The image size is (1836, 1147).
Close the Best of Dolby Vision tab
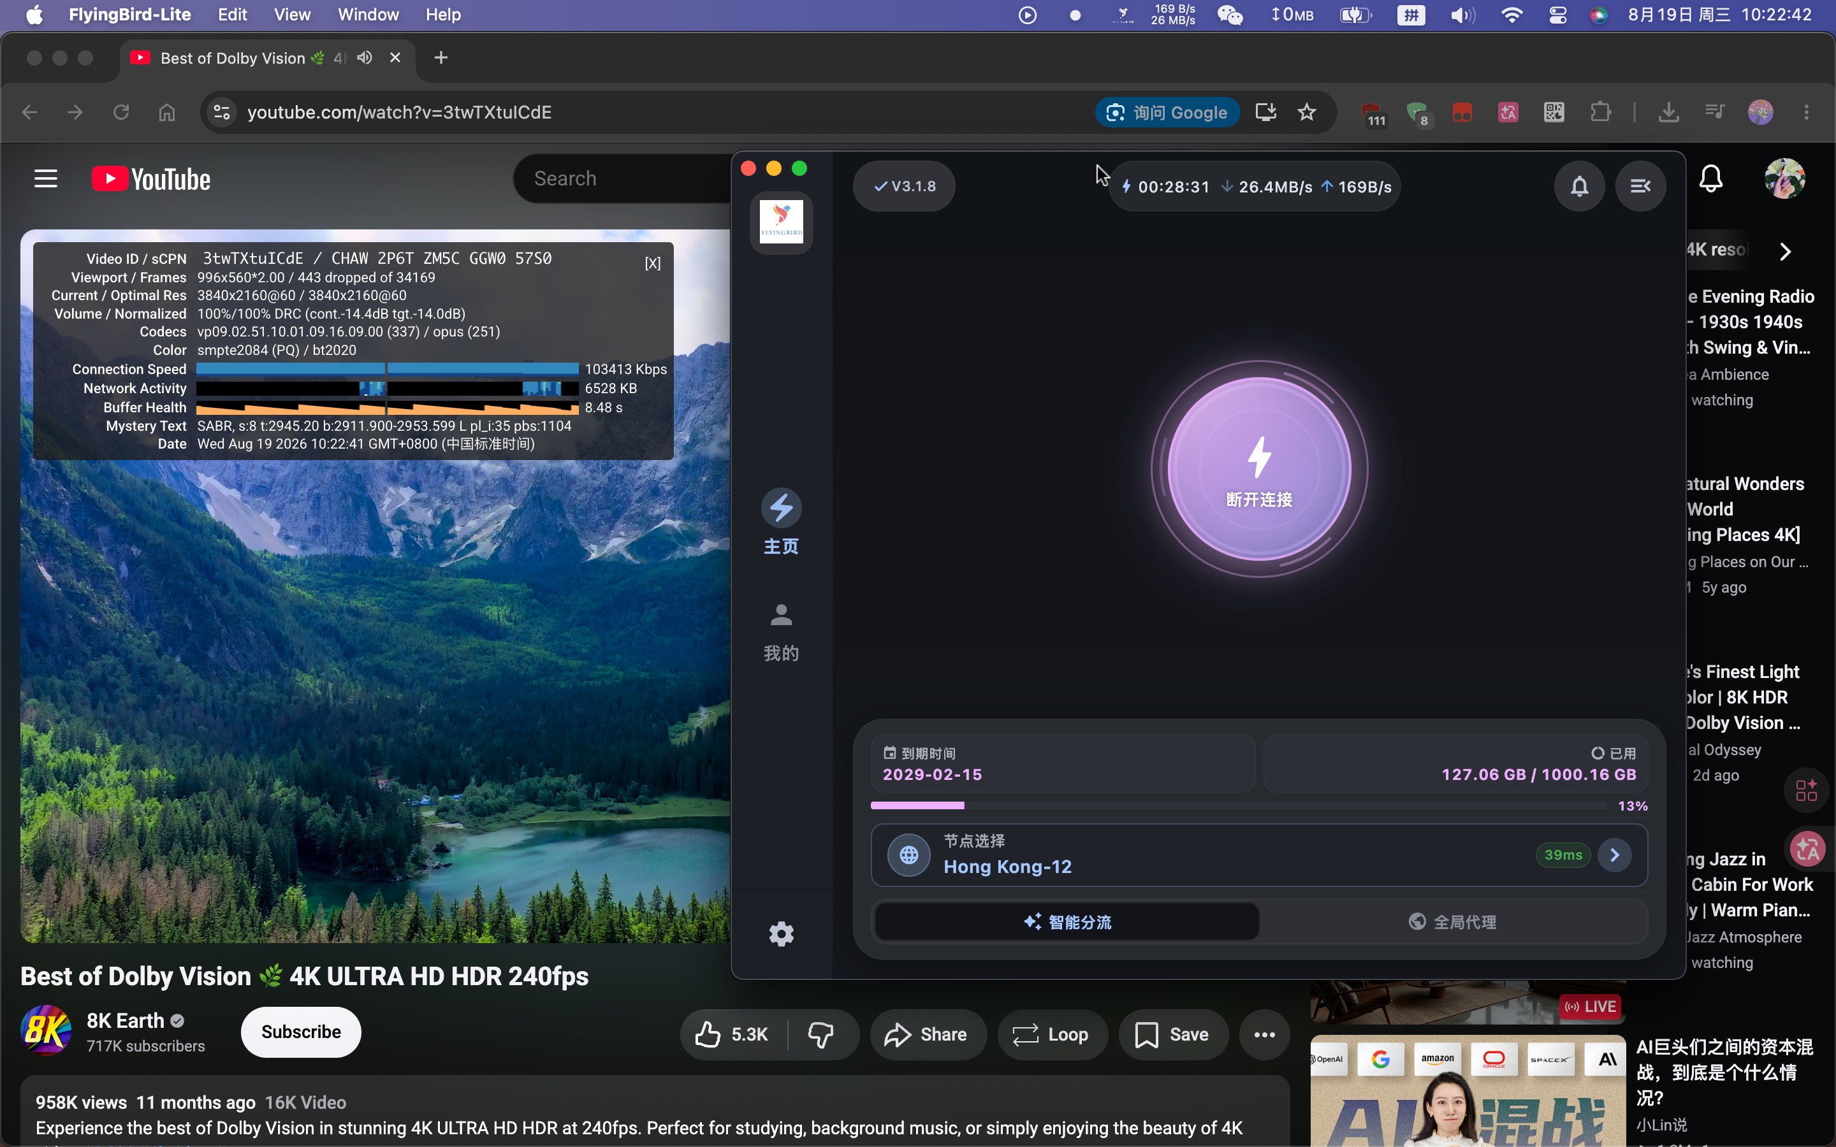point(395,57)
